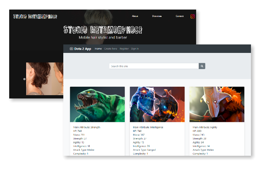The image size is (262, 169).
Task: Open Showcase on Studio Metamorphose
Action: pyautogui.click(x=157, y=16)
